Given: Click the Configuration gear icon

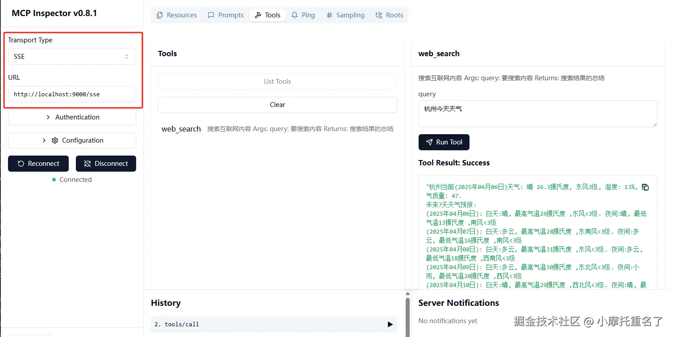Looking at the screenshot, I should [55, 140].
